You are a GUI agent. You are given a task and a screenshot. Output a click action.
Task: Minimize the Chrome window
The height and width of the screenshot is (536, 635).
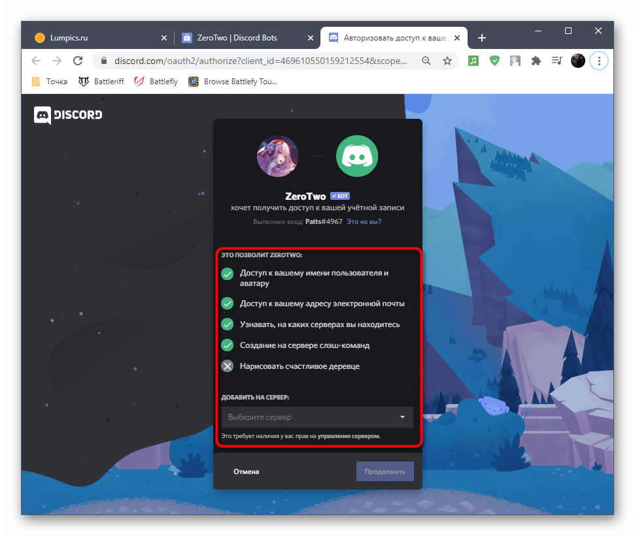(x=538, y=31)
